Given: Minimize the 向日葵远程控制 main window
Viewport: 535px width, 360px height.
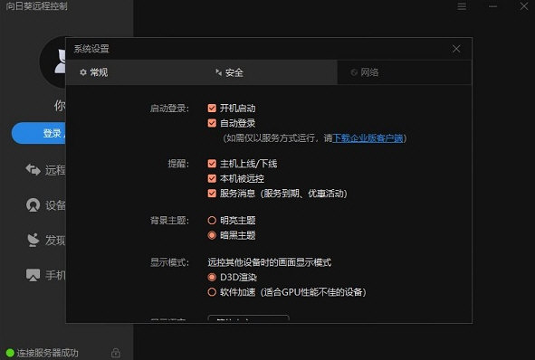Looking at the screenshot, I should [492, 6].
